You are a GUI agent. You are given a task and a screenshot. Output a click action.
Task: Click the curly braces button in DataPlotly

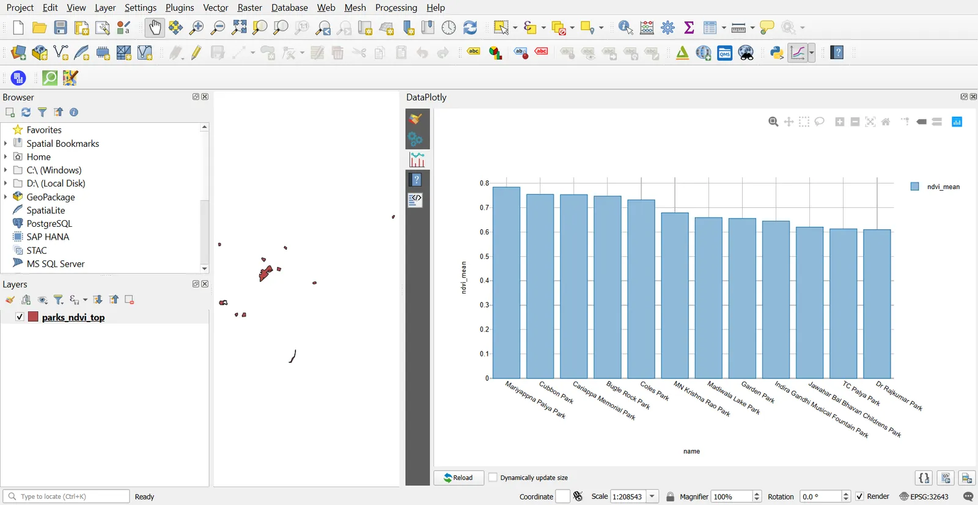click(x=924, y=477)
